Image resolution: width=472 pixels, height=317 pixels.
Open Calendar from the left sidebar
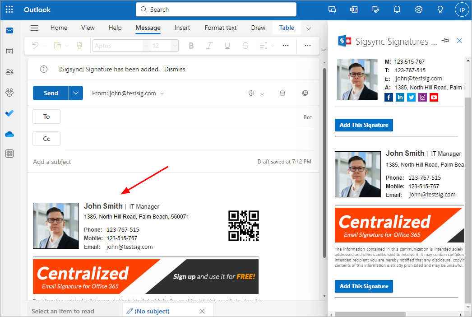[x=9, y=51]
